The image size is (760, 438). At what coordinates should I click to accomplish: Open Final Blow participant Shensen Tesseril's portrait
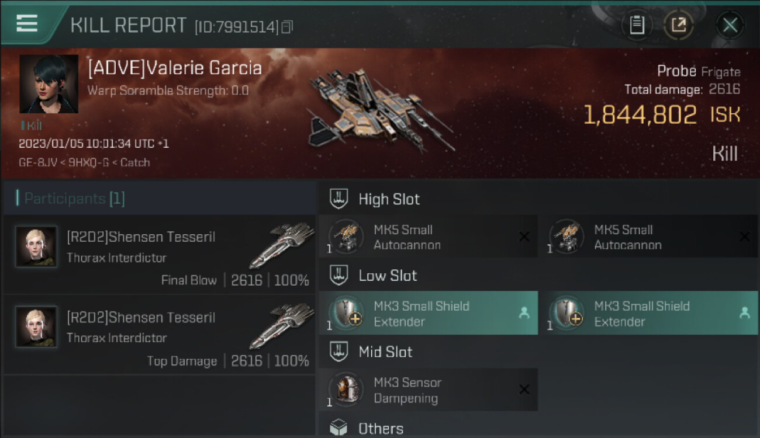(x=36, y=246)
